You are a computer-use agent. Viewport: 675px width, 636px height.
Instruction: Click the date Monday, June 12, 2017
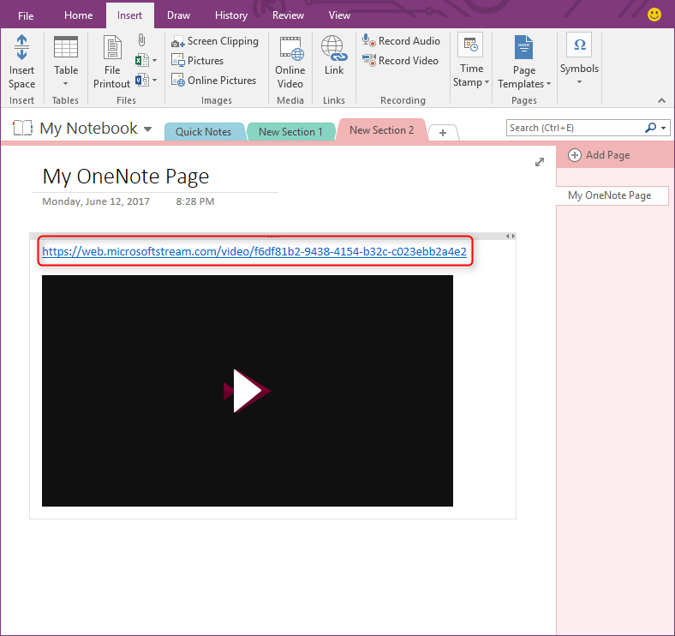96,201
